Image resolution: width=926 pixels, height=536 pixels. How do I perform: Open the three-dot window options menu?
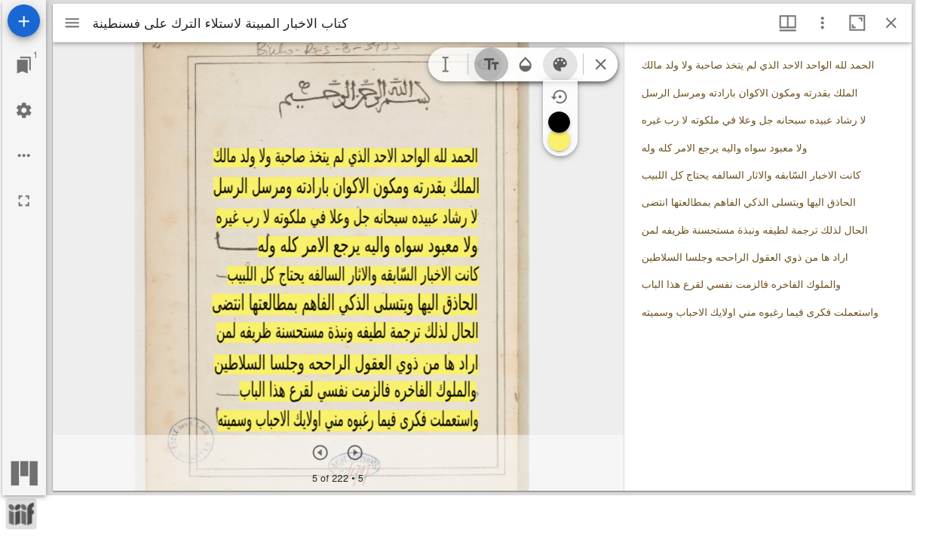(822, 23)
